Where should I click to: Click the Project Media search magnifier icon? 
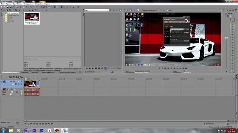point(46,10)
